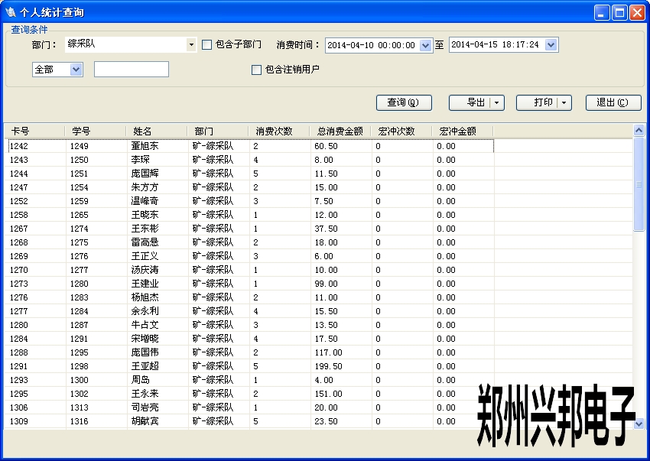This screenshot has width=650, height=461.
Task: Select the row for 王永来
Action: pyautogui.click(x=249, y=394)
